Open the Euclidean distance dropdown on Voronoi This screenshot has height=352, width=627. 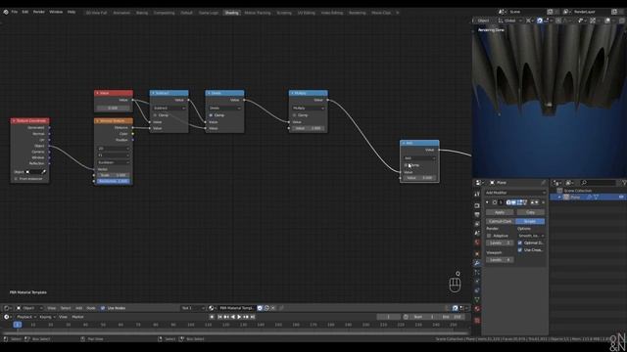(x=114, y=162)
